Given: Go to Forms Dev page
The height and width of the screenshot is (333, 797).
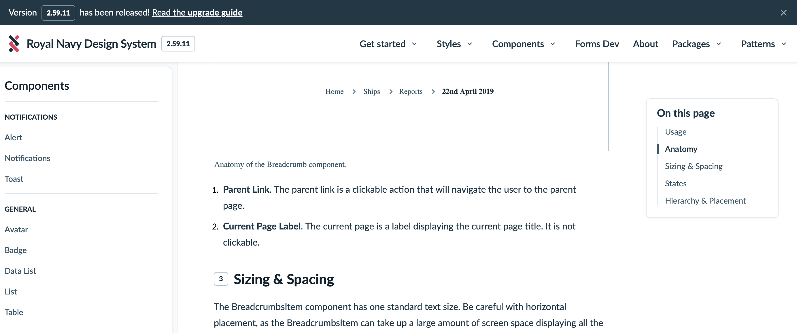Looking at the screenshot, I should [597, 44].
